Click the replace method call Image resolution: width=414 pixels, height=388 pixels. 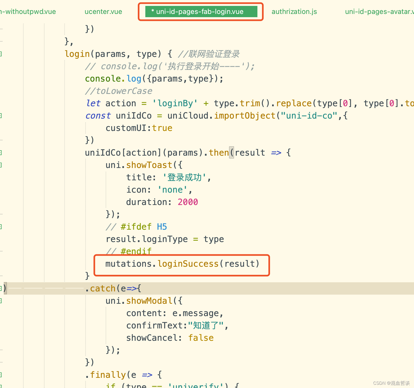click(294, 103)
